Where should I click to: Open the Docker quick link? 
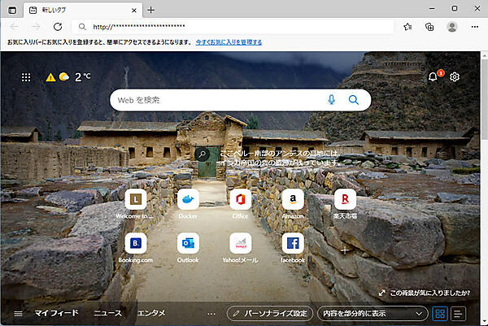(188, 203)
